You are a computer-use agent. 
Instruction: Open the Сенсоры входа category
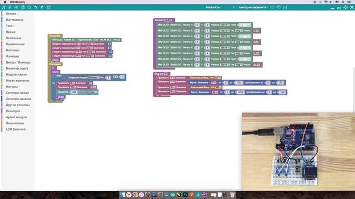click(17, 93)
